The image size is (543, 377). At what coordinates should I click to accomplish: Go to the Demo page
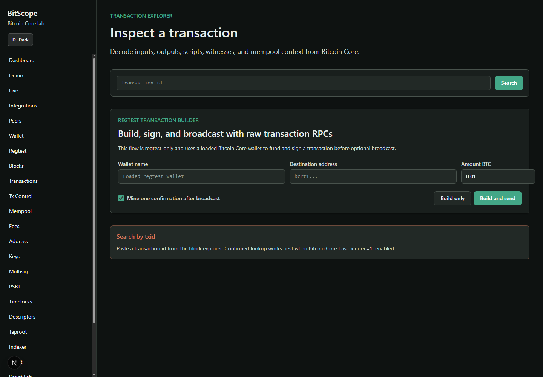[x=16, y=75]
